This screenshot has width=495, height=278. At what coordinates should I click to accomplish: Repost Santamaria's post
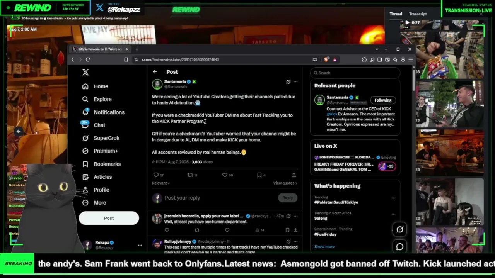190,175
